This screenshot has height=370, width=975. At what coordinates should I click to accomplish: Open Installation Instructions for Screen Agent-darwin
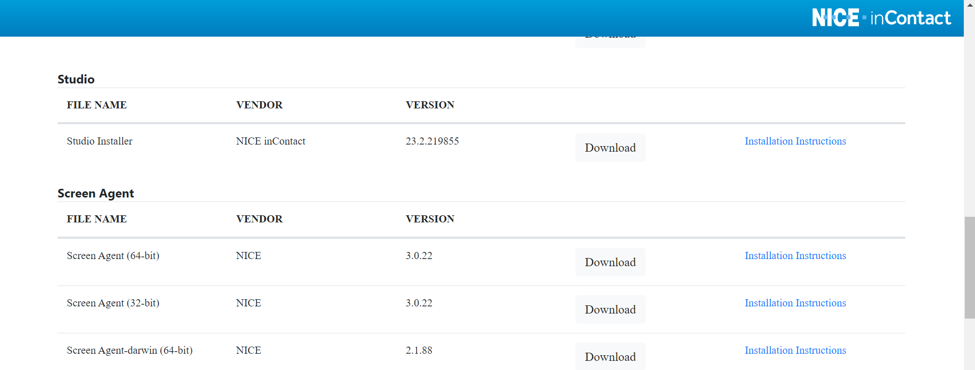pos(795,350)
